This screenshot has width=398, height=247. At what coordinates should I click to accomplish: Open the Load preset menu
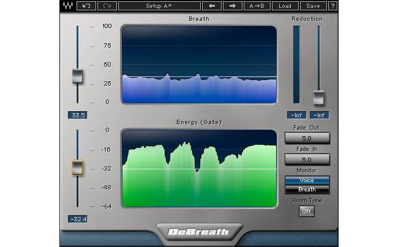point(285,6)
